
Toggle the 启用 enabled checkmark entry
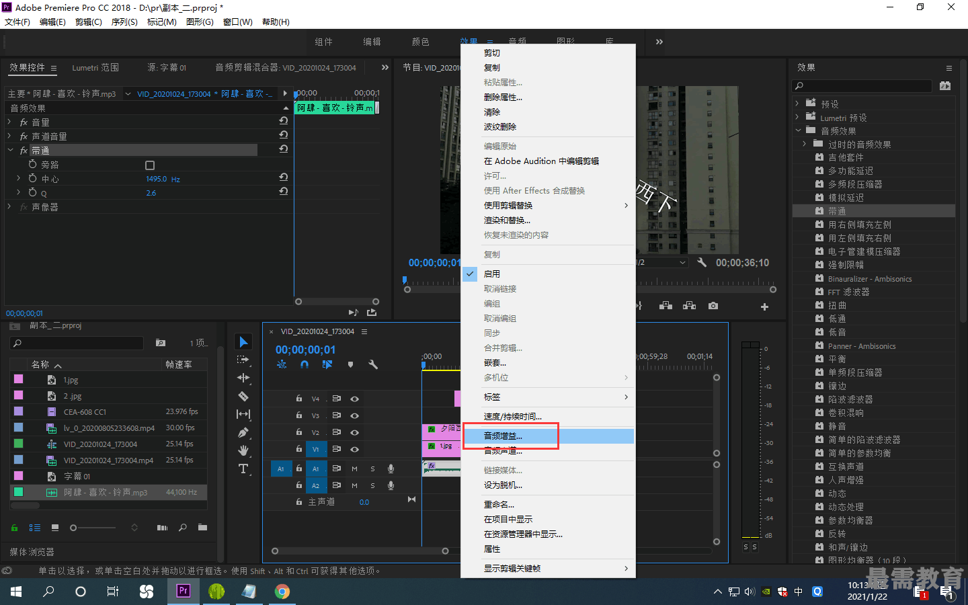(x=548, y=274)
